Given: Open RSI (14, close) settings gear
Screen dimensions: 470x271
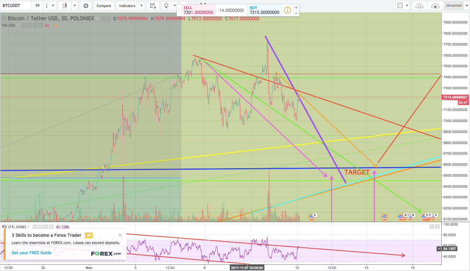Looking at the screenshot, I should coord(41,227).
